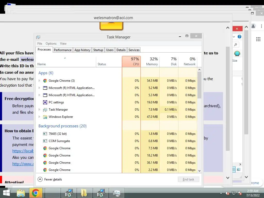This screenshot has width=264, height=198.
Task: Click ransom note scroll down arrow
Action: (x=228, y=178)
